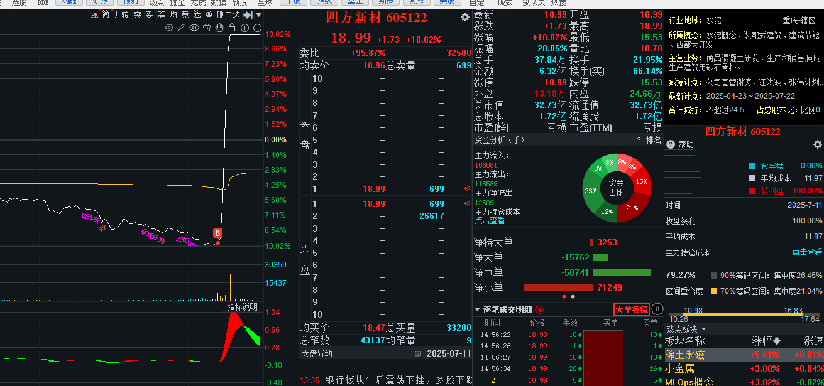Click the second white page dot below 净小单
The height and width of the screenshot is (386, 824).
point(573,296)
